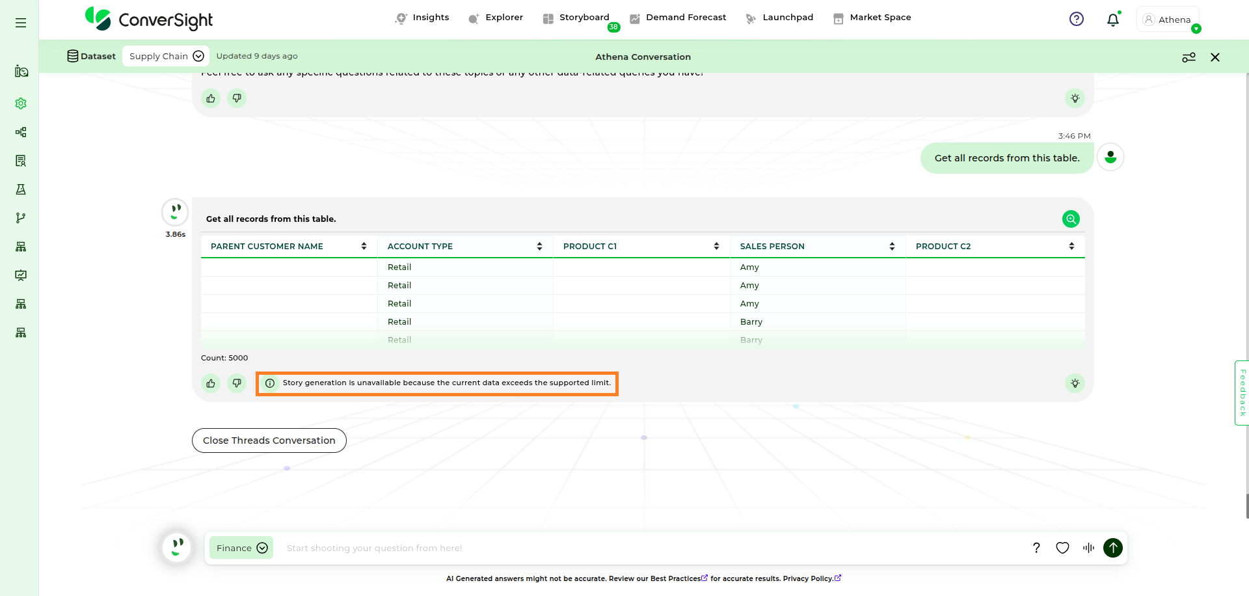Click the question input text field
The width and height of the screenshot is (1249, 596).
click(644, 548)
